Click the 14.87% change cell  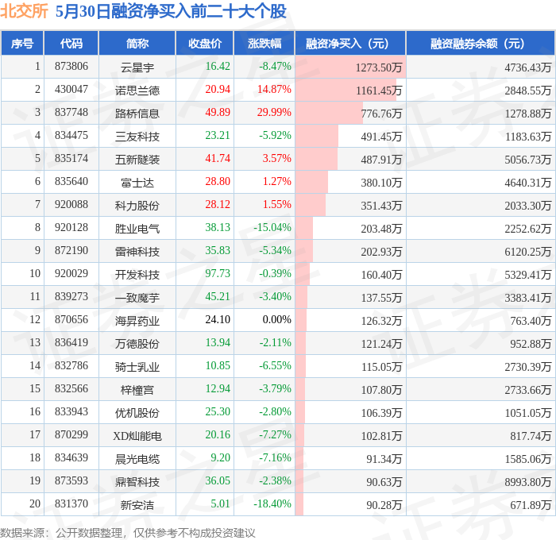tap(274, 89)
